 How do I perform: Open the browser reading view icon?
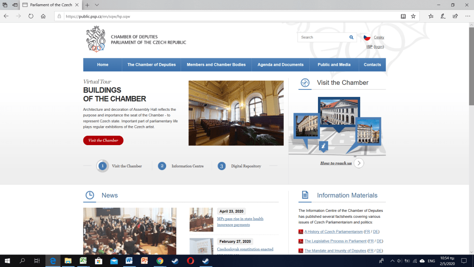click(403, 16)
